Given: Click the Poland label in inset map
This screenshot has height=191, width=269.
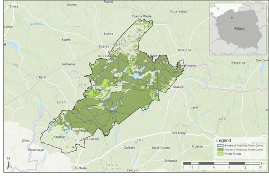Looking at the screenshot, I should pyautogui.click(x=239, y=29).
